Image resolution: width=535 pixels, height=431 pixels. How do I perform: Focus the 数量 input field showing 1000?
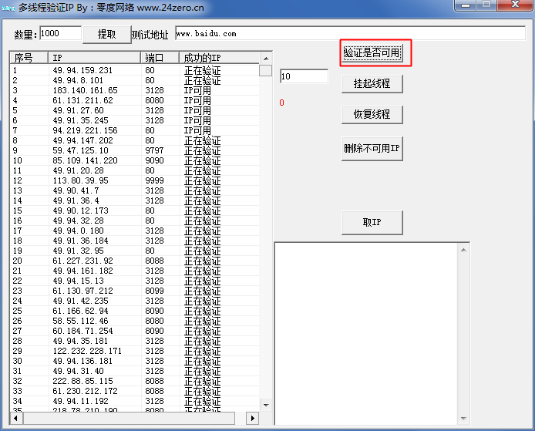tap(60, 33)
